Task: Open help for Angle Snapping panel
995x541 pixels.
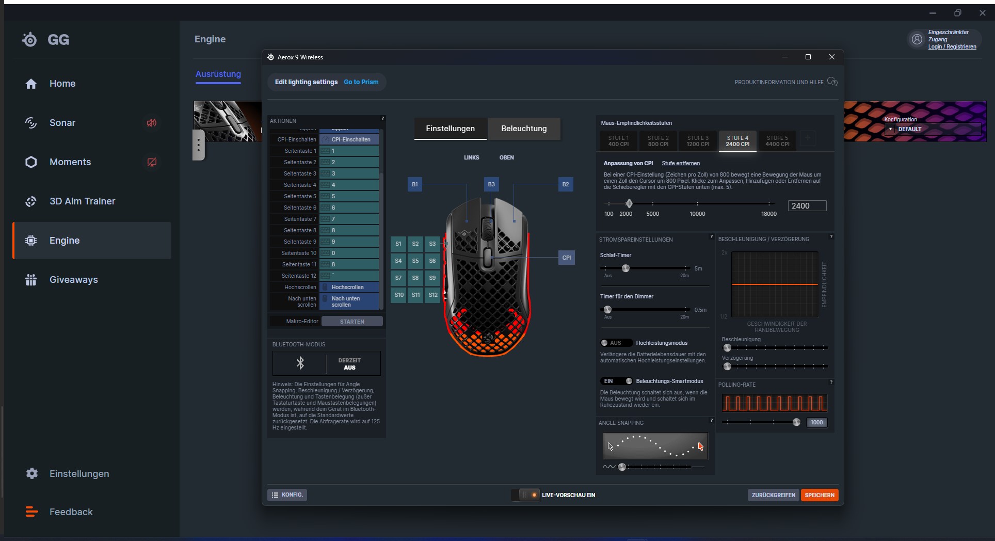Action: coord(711,420)
